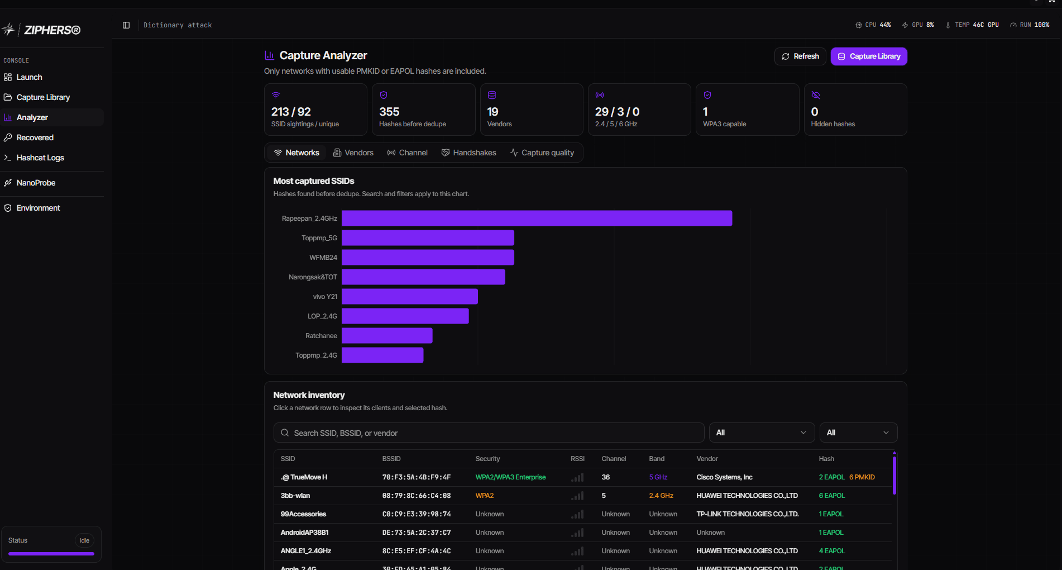Select the 99Accessories network row
This screenshot has width=1062, height=570.
[582, 514]
